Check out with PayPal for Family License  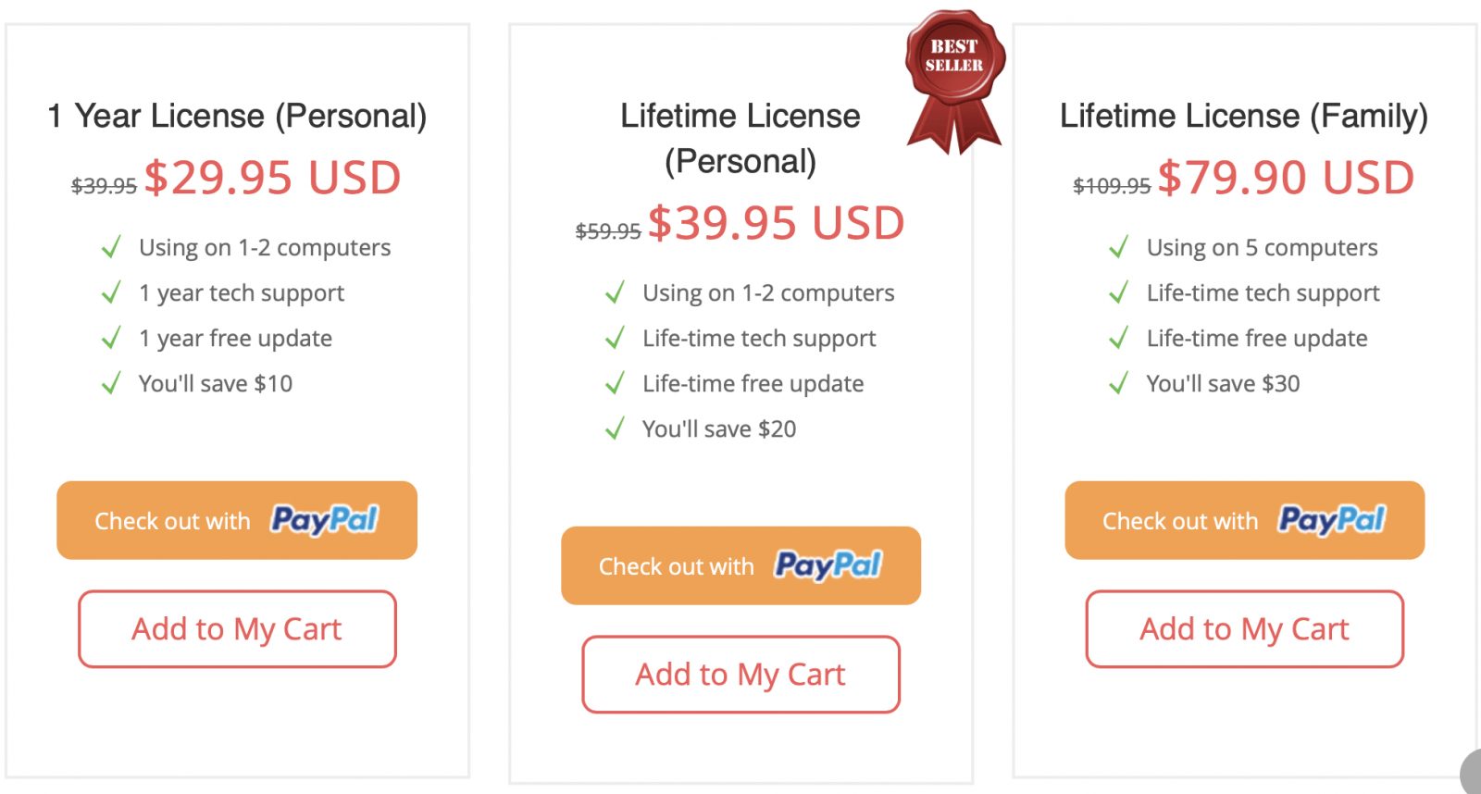pos(1245,520)
